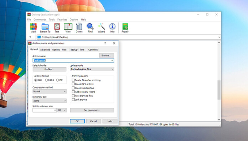Open the View tool
Viewport: 248px width, 141px height.
pyautogui.click(x=68, y=28)
